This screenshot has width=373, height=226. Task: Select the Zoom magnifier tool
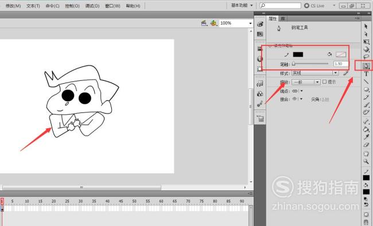366,162
